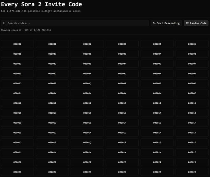Select the 00000Z code tile
The image size is (210, 177).
[192, 93]
